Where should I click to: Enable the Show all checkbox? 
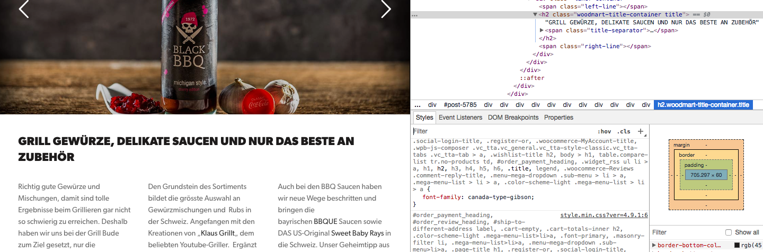729,232
